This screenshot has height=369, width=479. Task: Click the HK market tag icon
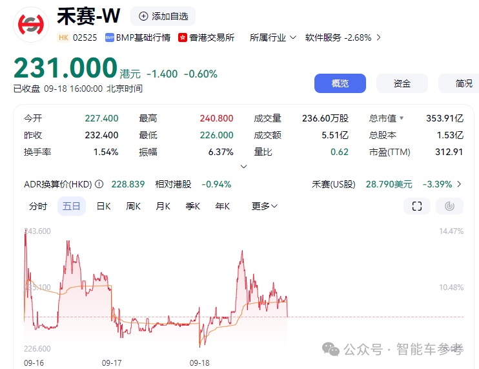(x=63, y=37)
